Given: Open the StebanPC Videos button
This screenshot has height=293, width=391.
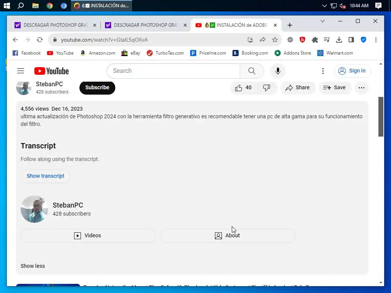Looking at the screenshot, I should [x=88, y=236].
